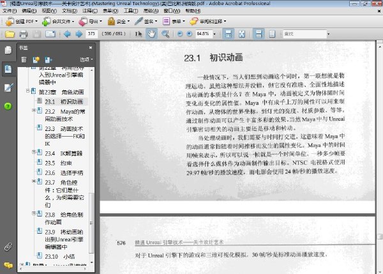Open the Pages navigation panel icon
The image size is (383, 274).
(8, 50)
